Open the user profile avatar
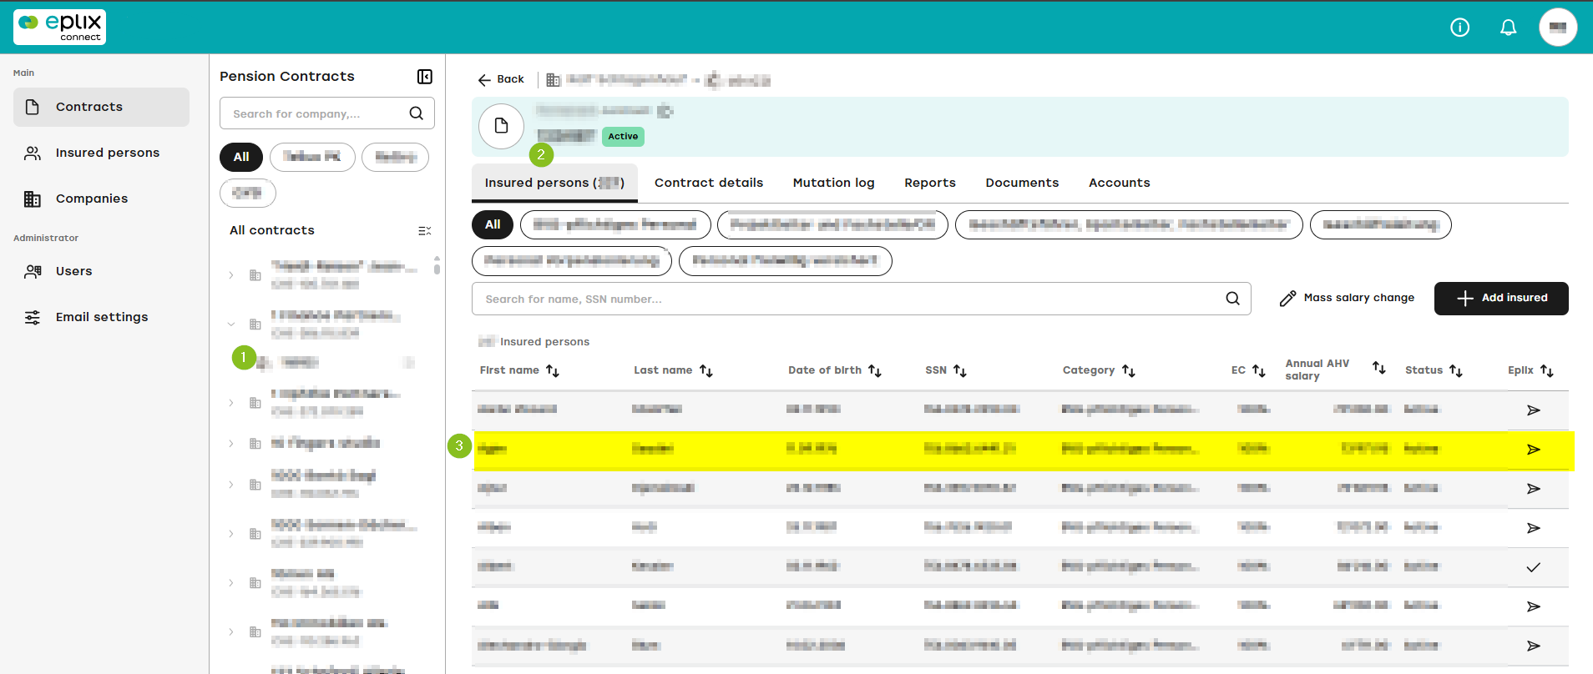The height and width of the screenshot is (674, 1593). (x=1557, y=28)
